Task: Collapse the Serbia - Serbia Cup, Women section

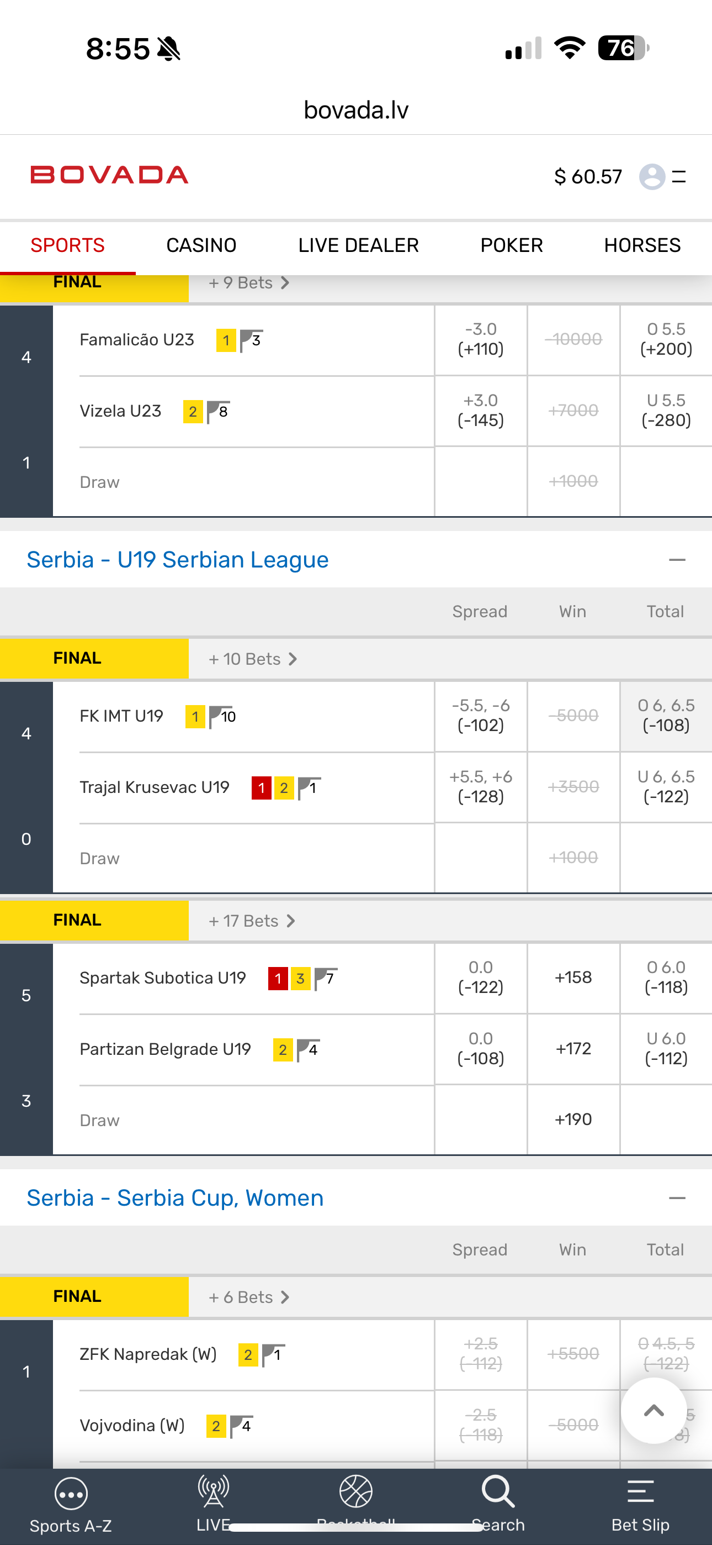Action: coord(677,1198)
